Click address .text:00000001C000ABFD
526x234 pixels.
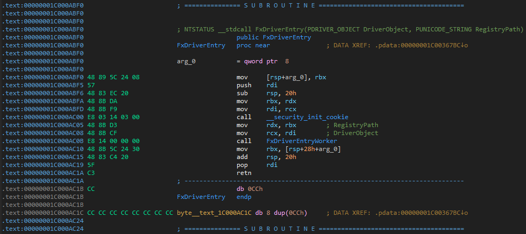43,109
